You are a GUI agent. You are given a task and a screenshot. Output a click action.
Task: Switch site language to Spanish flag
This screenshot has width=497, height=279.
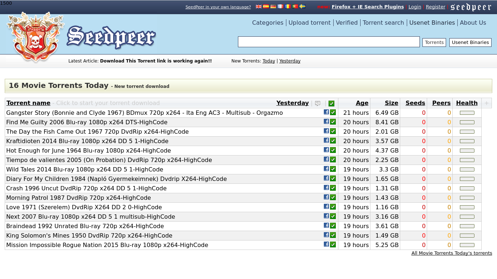266,7
